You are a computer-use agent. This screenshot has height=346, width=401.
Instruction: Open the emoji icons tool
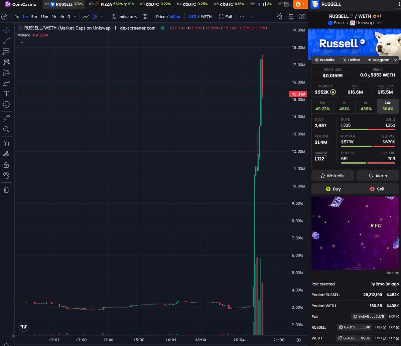click(6, 105)
